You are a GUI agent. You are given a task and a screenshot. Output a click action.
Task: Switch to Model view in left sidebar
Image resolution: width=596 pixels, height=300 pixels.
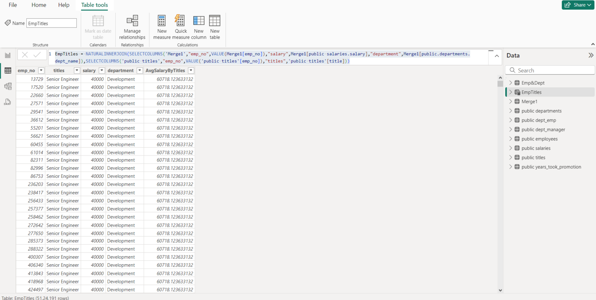click(7, 86)
